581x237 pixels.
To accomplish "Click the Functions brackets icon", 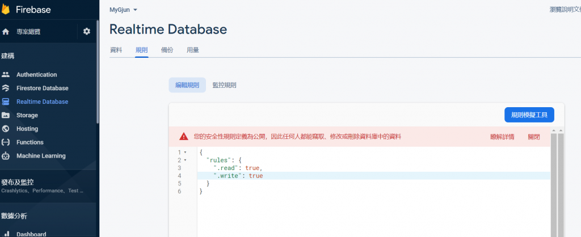I will [x=6, y=142].
